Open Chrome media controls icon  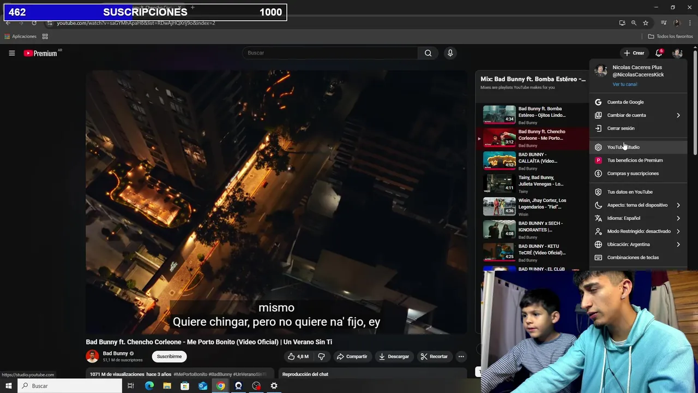[664, 23]
